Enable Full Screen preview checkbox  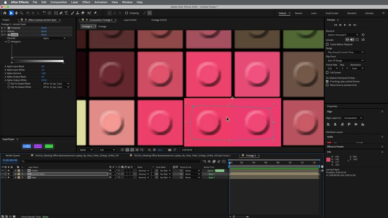click(327, 73)
